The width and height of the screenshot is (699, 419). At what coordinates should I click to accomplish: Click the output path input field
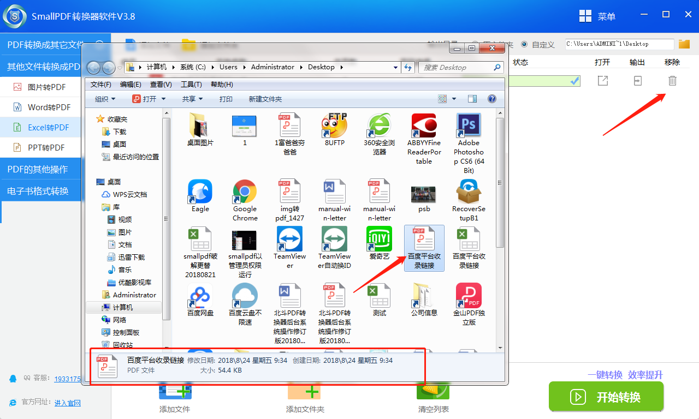(x=619, y=44)
